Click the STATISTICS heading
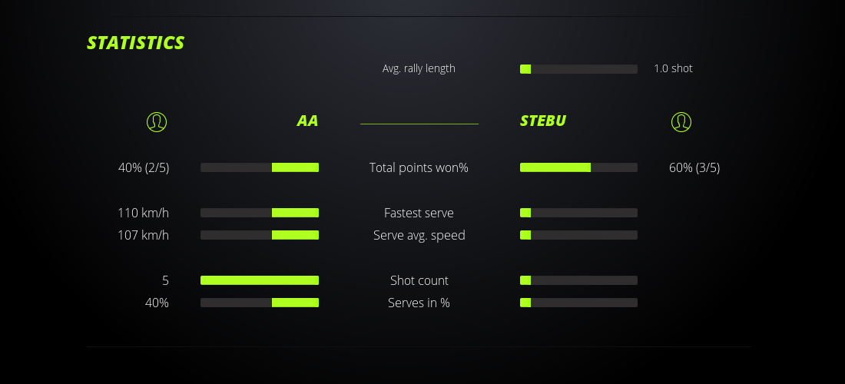Screen dimensions: 845x384 136,43
